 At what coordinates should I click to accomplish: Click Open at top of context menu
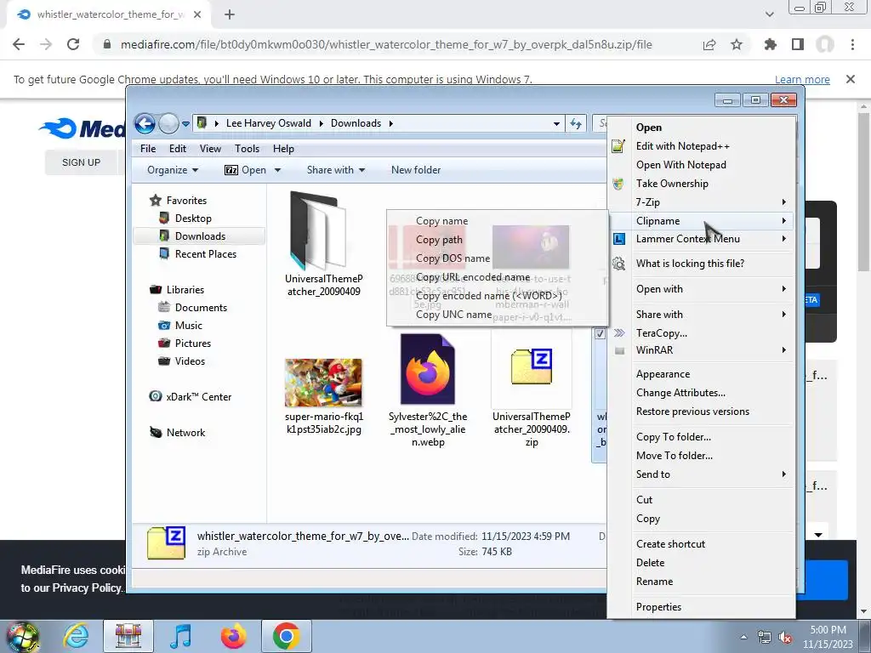tap(649, 128)
